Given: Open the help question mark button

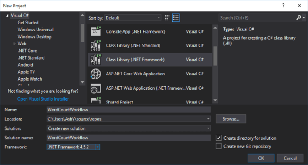Looking at the screenshot, I should 283,6.
